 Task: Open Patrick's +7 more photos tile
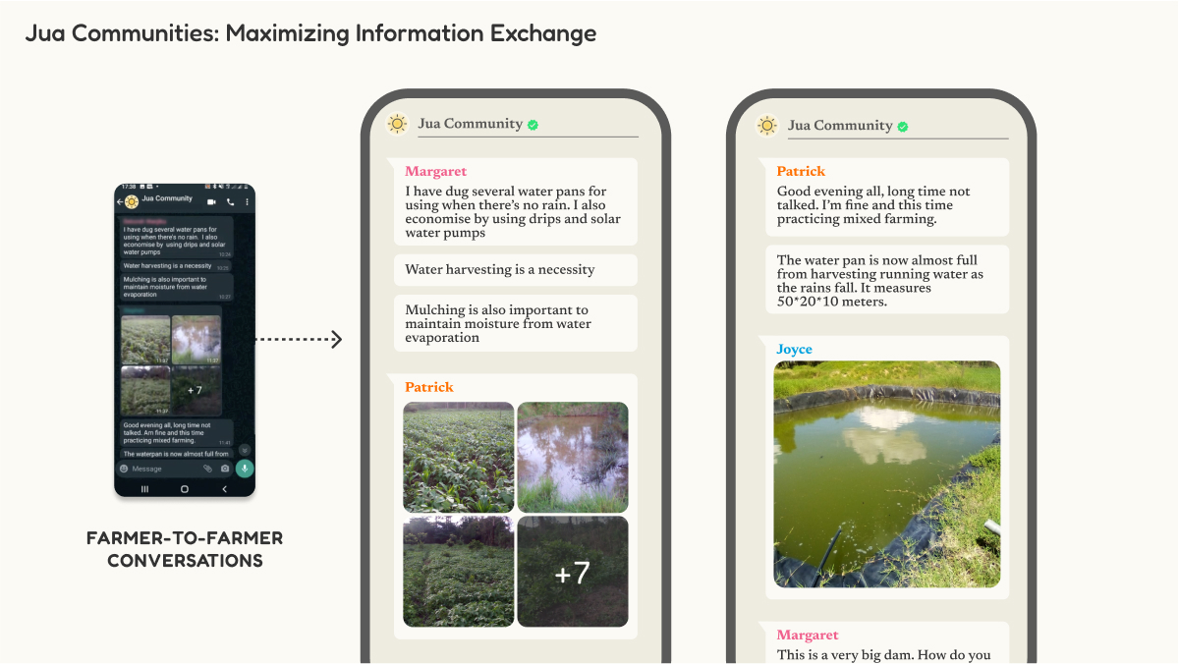[x=573, y=572]
